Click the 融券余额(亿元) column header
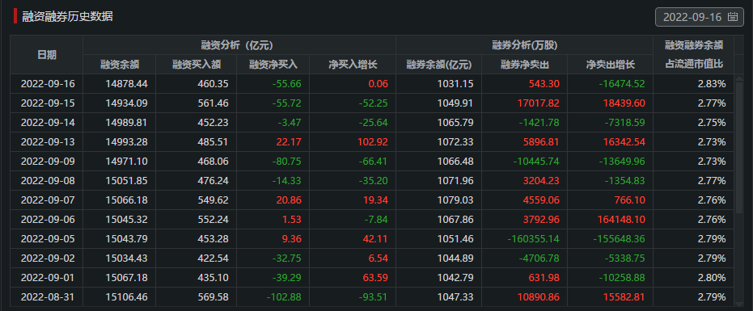This screenshot has width=753, height=311. (x=438, y=65)
